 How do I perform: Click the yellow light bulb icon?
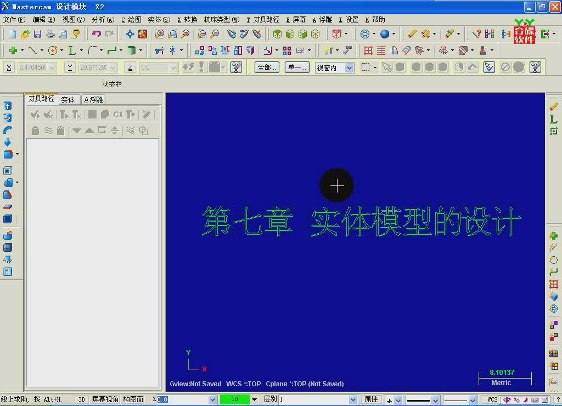tap(328, 50)
